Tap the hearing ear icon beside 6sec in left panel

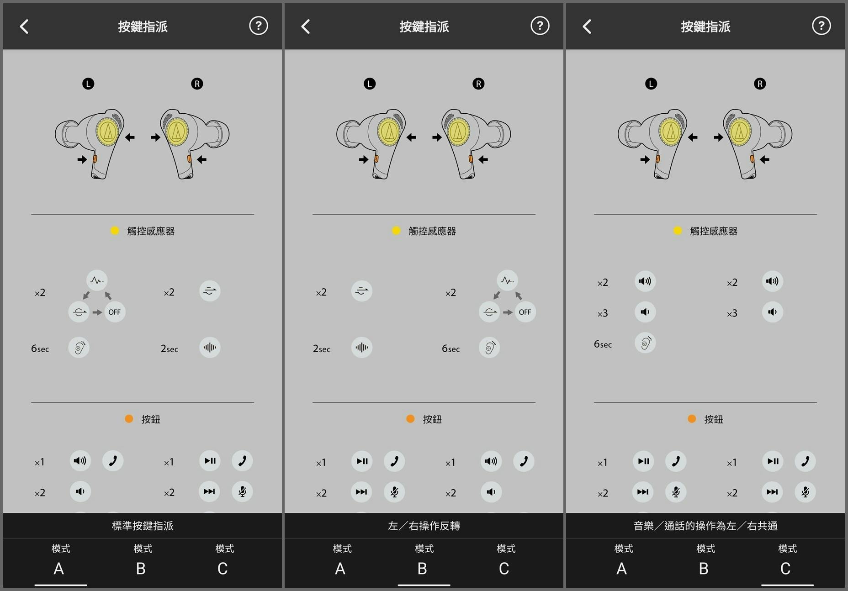point(79,348)
